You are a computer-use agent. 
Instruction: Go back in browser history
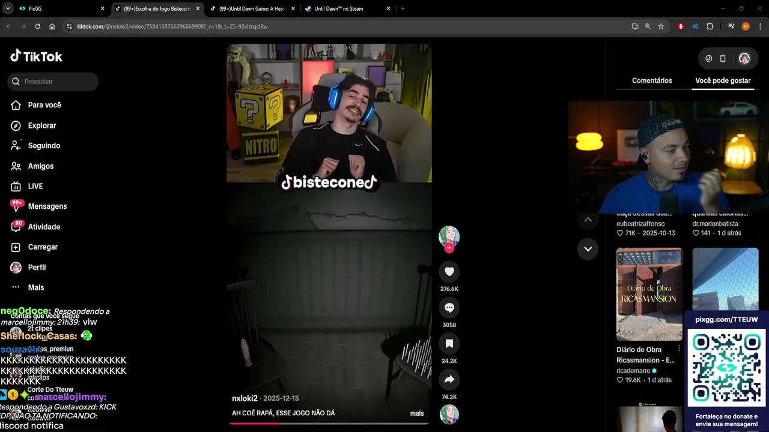pos(8,26)
